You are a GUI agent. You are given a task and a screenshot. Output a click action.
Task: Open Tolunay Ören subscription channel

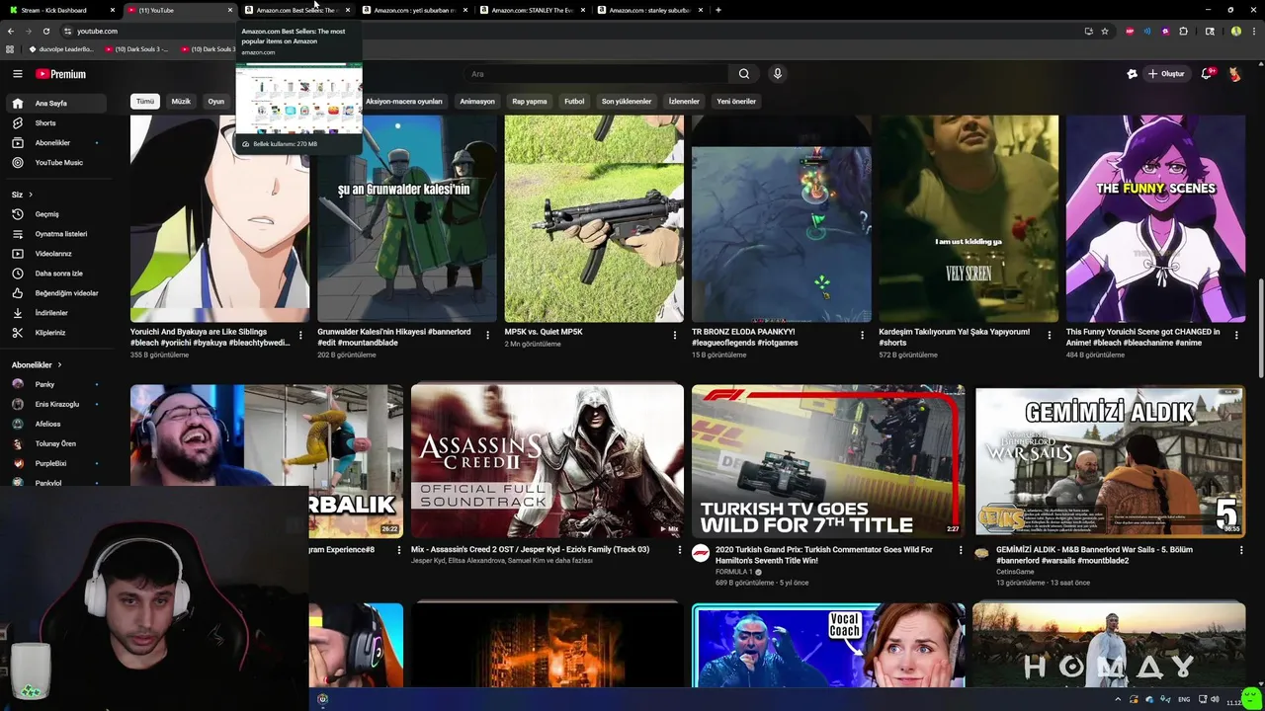coord(54,443)
